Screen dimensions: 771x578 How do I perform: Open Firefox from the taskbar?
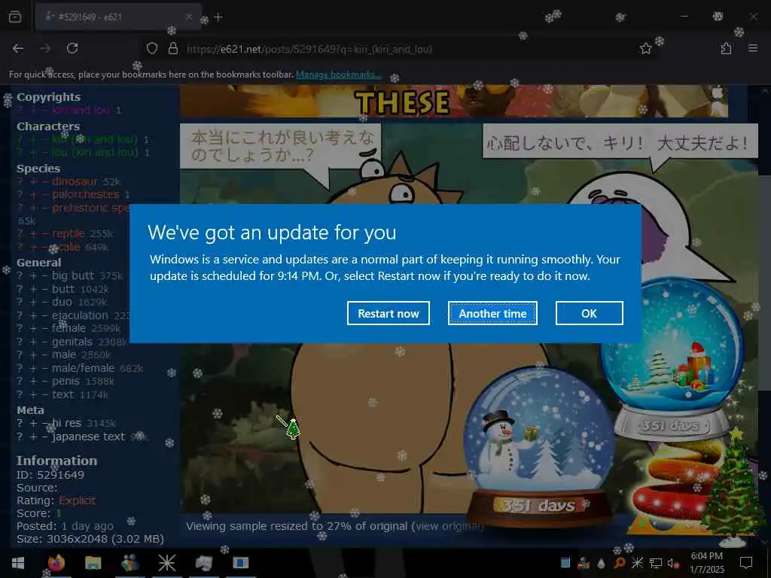pos(56,563)
